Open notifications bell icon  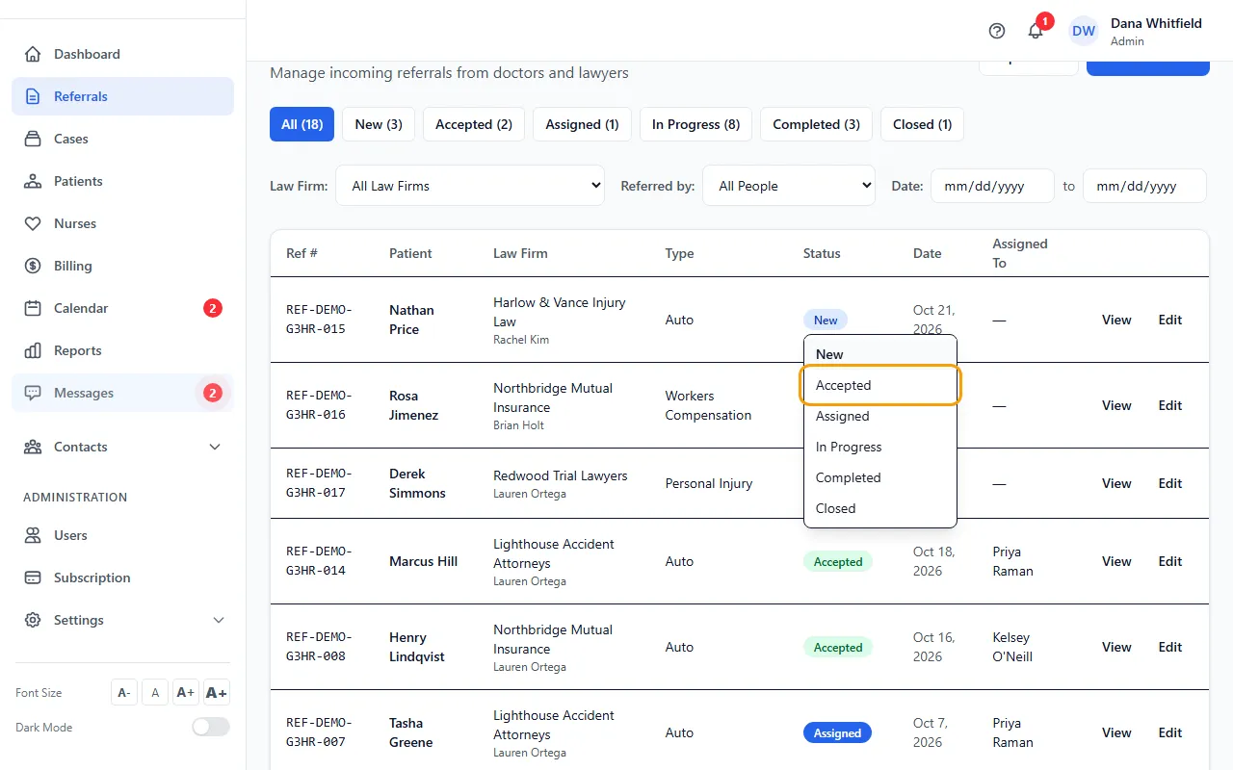click(1036, 31)
